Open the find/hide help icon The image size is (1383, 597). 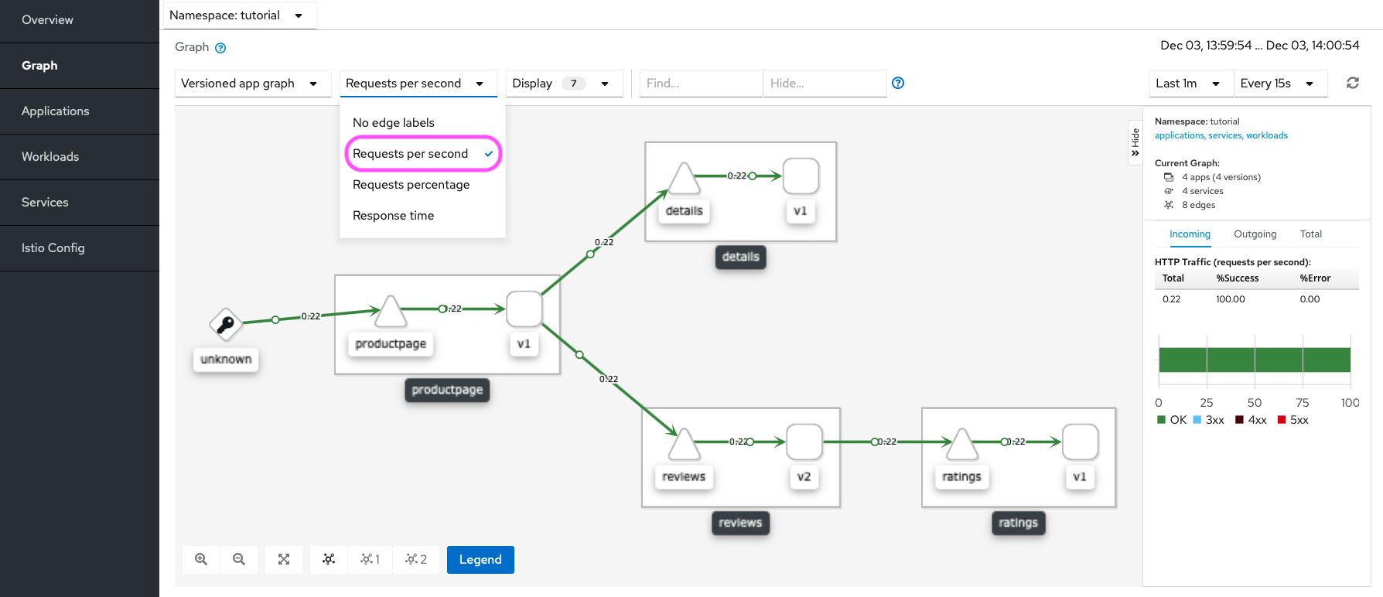pos(898,83)
